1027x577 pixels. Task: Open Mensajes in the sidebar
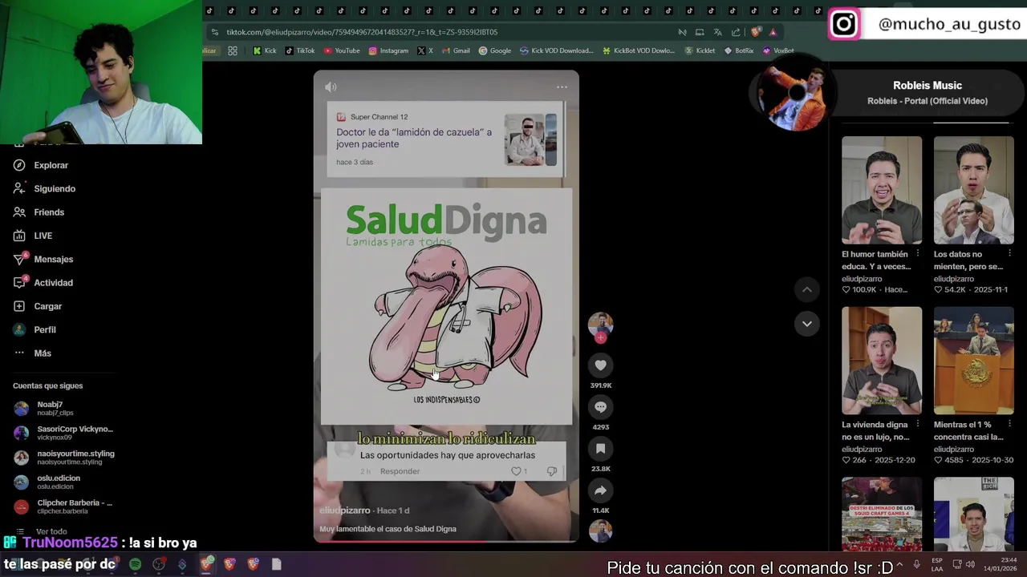pyautogui.click(x=44, y=259)
